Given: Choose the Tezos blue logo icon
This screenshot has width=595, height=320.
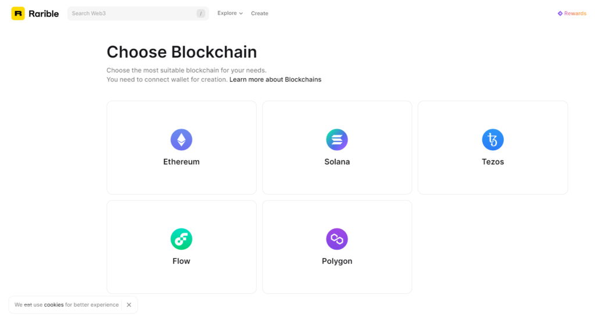Looking at the screenshot, I should (x=493, y=140).
